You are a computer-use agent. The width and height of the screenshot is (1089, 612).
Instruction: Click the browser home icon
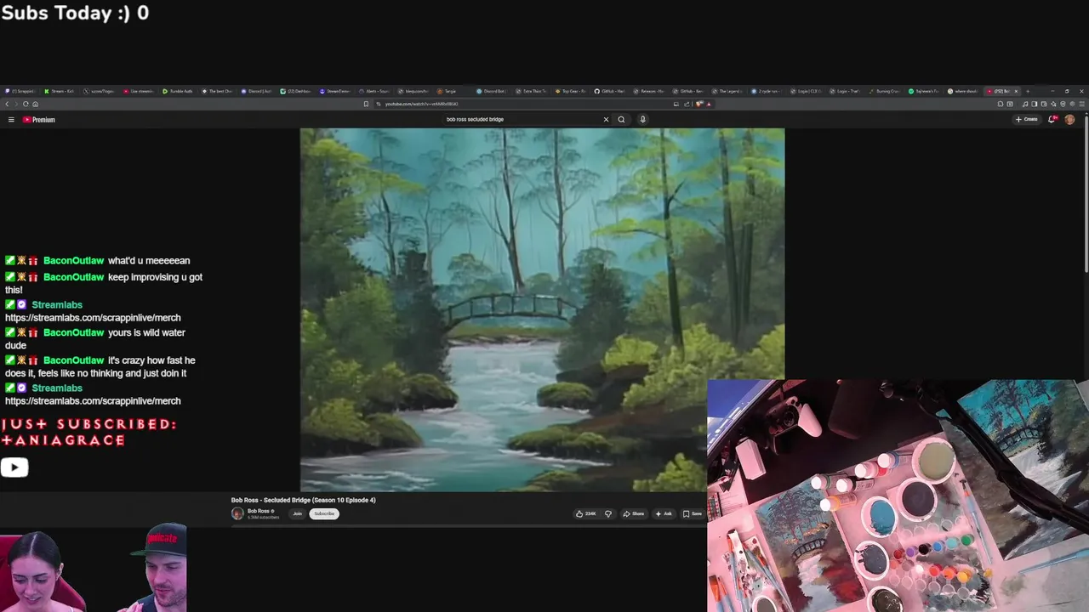35,104
